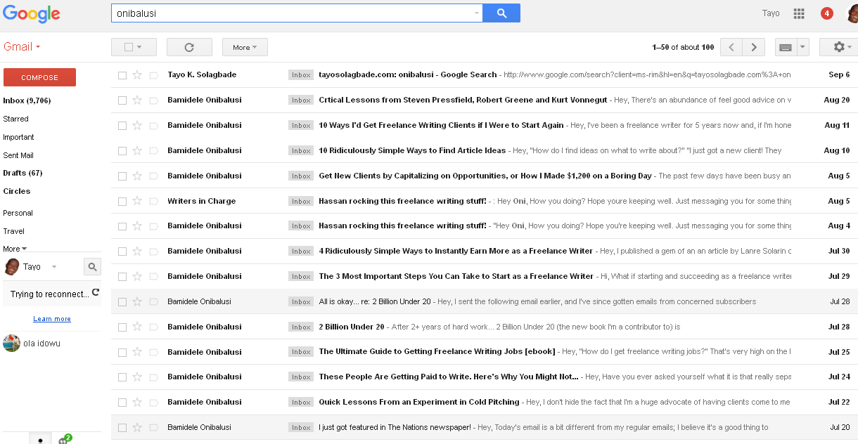The image size is (858, 444).
Task: Open the Google apps grid
Action: coord(799,13)
